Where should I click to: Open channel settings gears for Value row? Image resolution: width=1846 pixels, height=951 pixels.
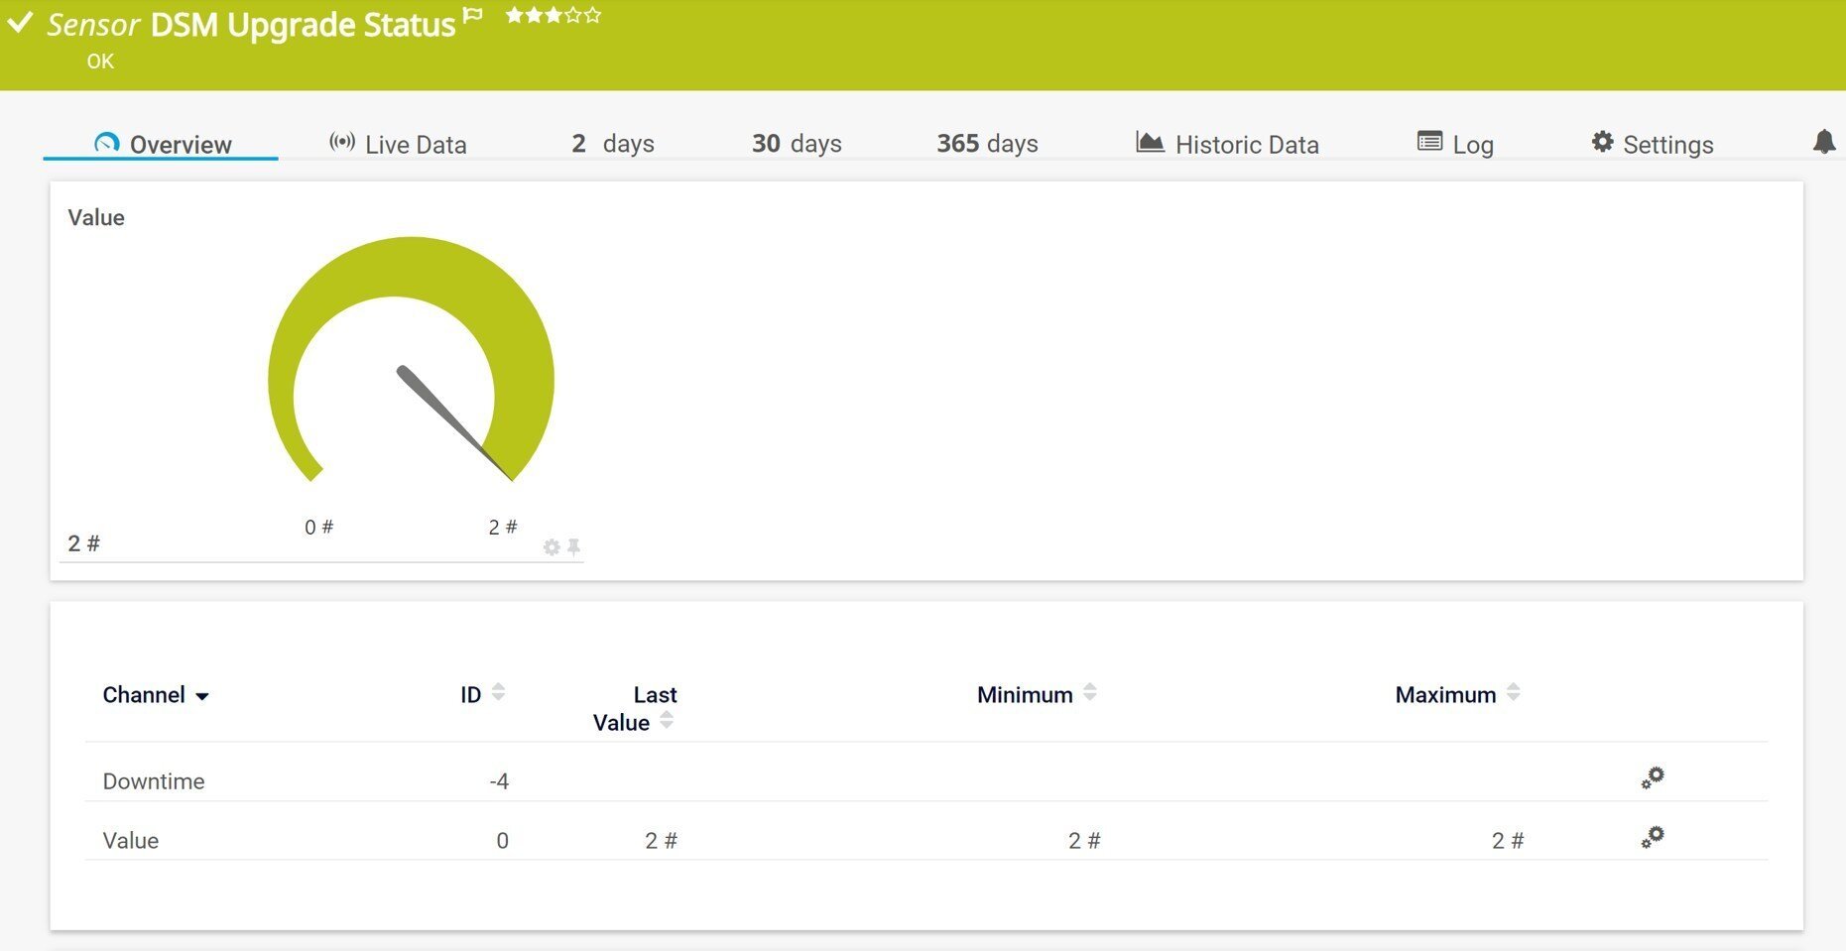(1653, 838)
